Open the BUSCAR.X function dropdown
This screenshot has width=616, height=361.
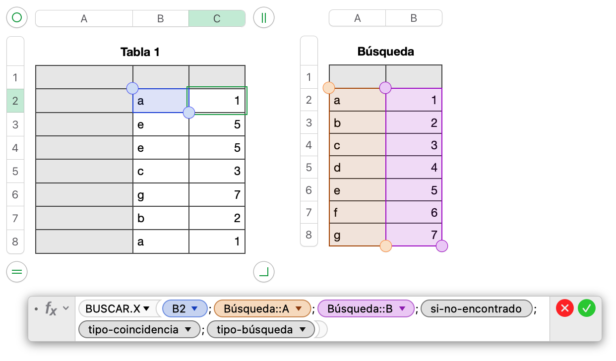coord(146,309)
